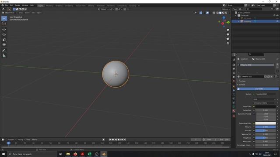
Task: Expand the Preview panel
Action: [x=242, y=81]
